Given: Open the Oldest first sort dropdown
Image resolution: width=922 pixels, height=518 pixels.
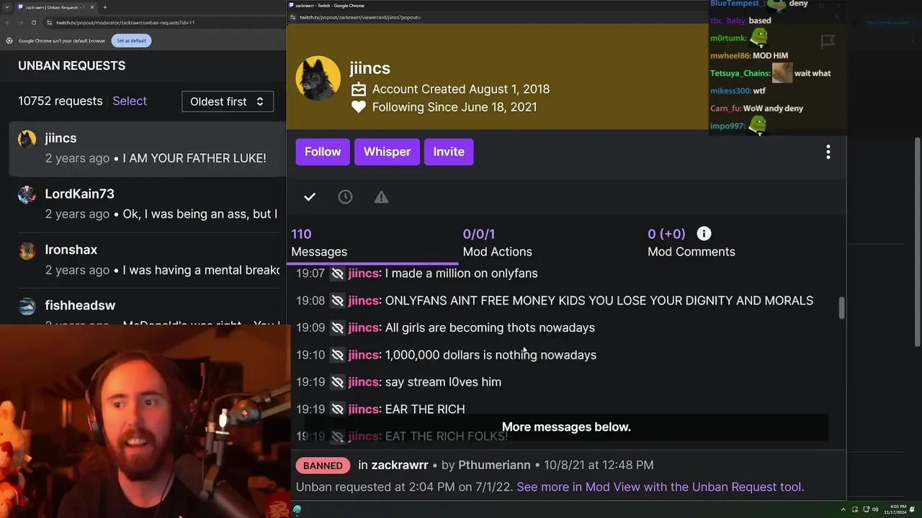Looking at the screenshot, I should (227, 101).
